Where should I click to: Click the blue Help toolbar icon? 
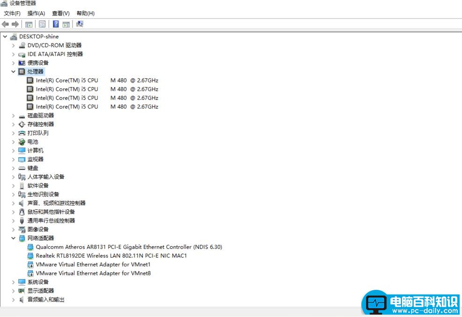pyautogui.click(x=56, y=24)
